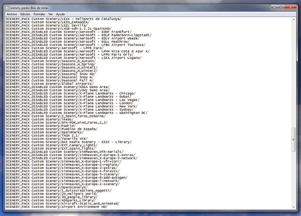The height and width of the screenshot is (216, 301).
Task: Click the line 'X-Plane Landmarks - Chicago/'
Action: coord(71,93)
